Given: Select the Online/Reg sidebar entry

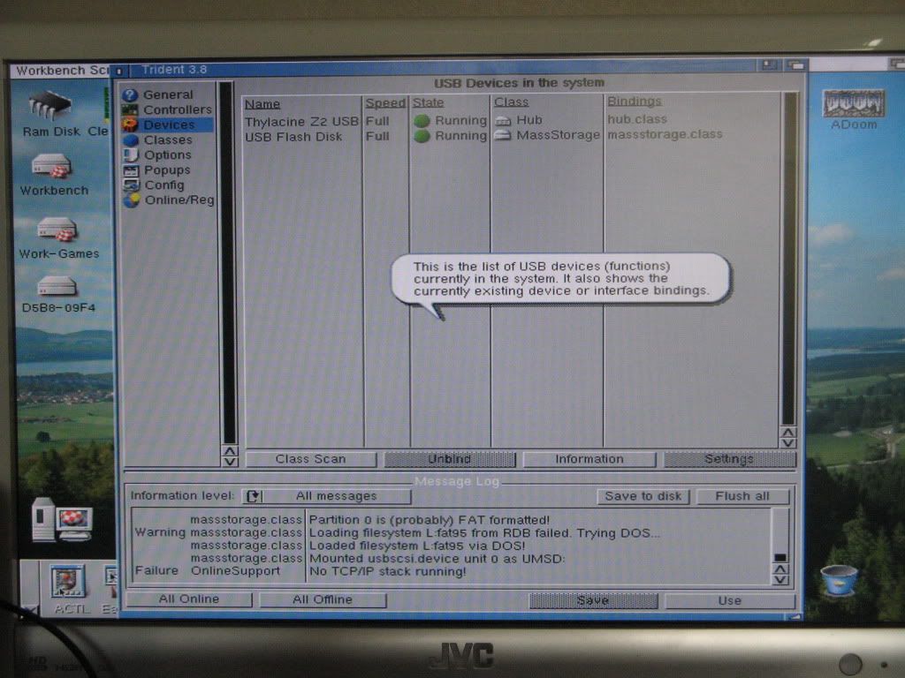Looking at the screenshot, I should 179,200.
